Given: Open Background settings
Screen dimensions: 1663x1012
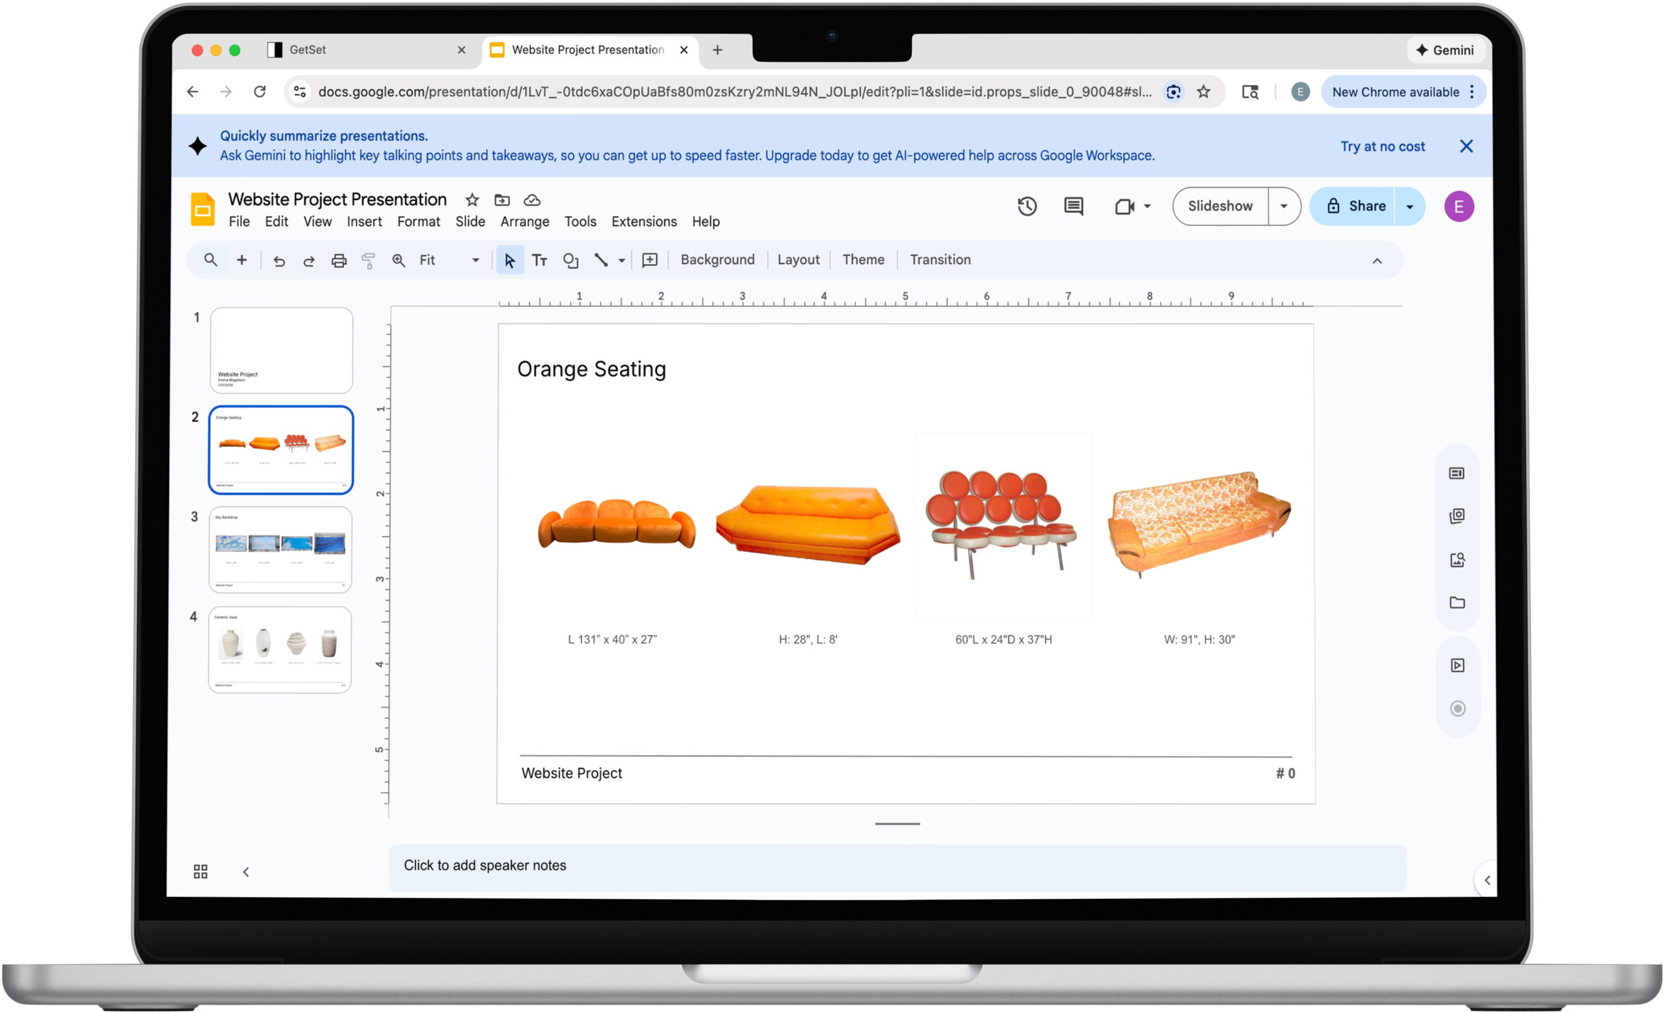Looking at the screenshot, I should (x=718, y=260).
